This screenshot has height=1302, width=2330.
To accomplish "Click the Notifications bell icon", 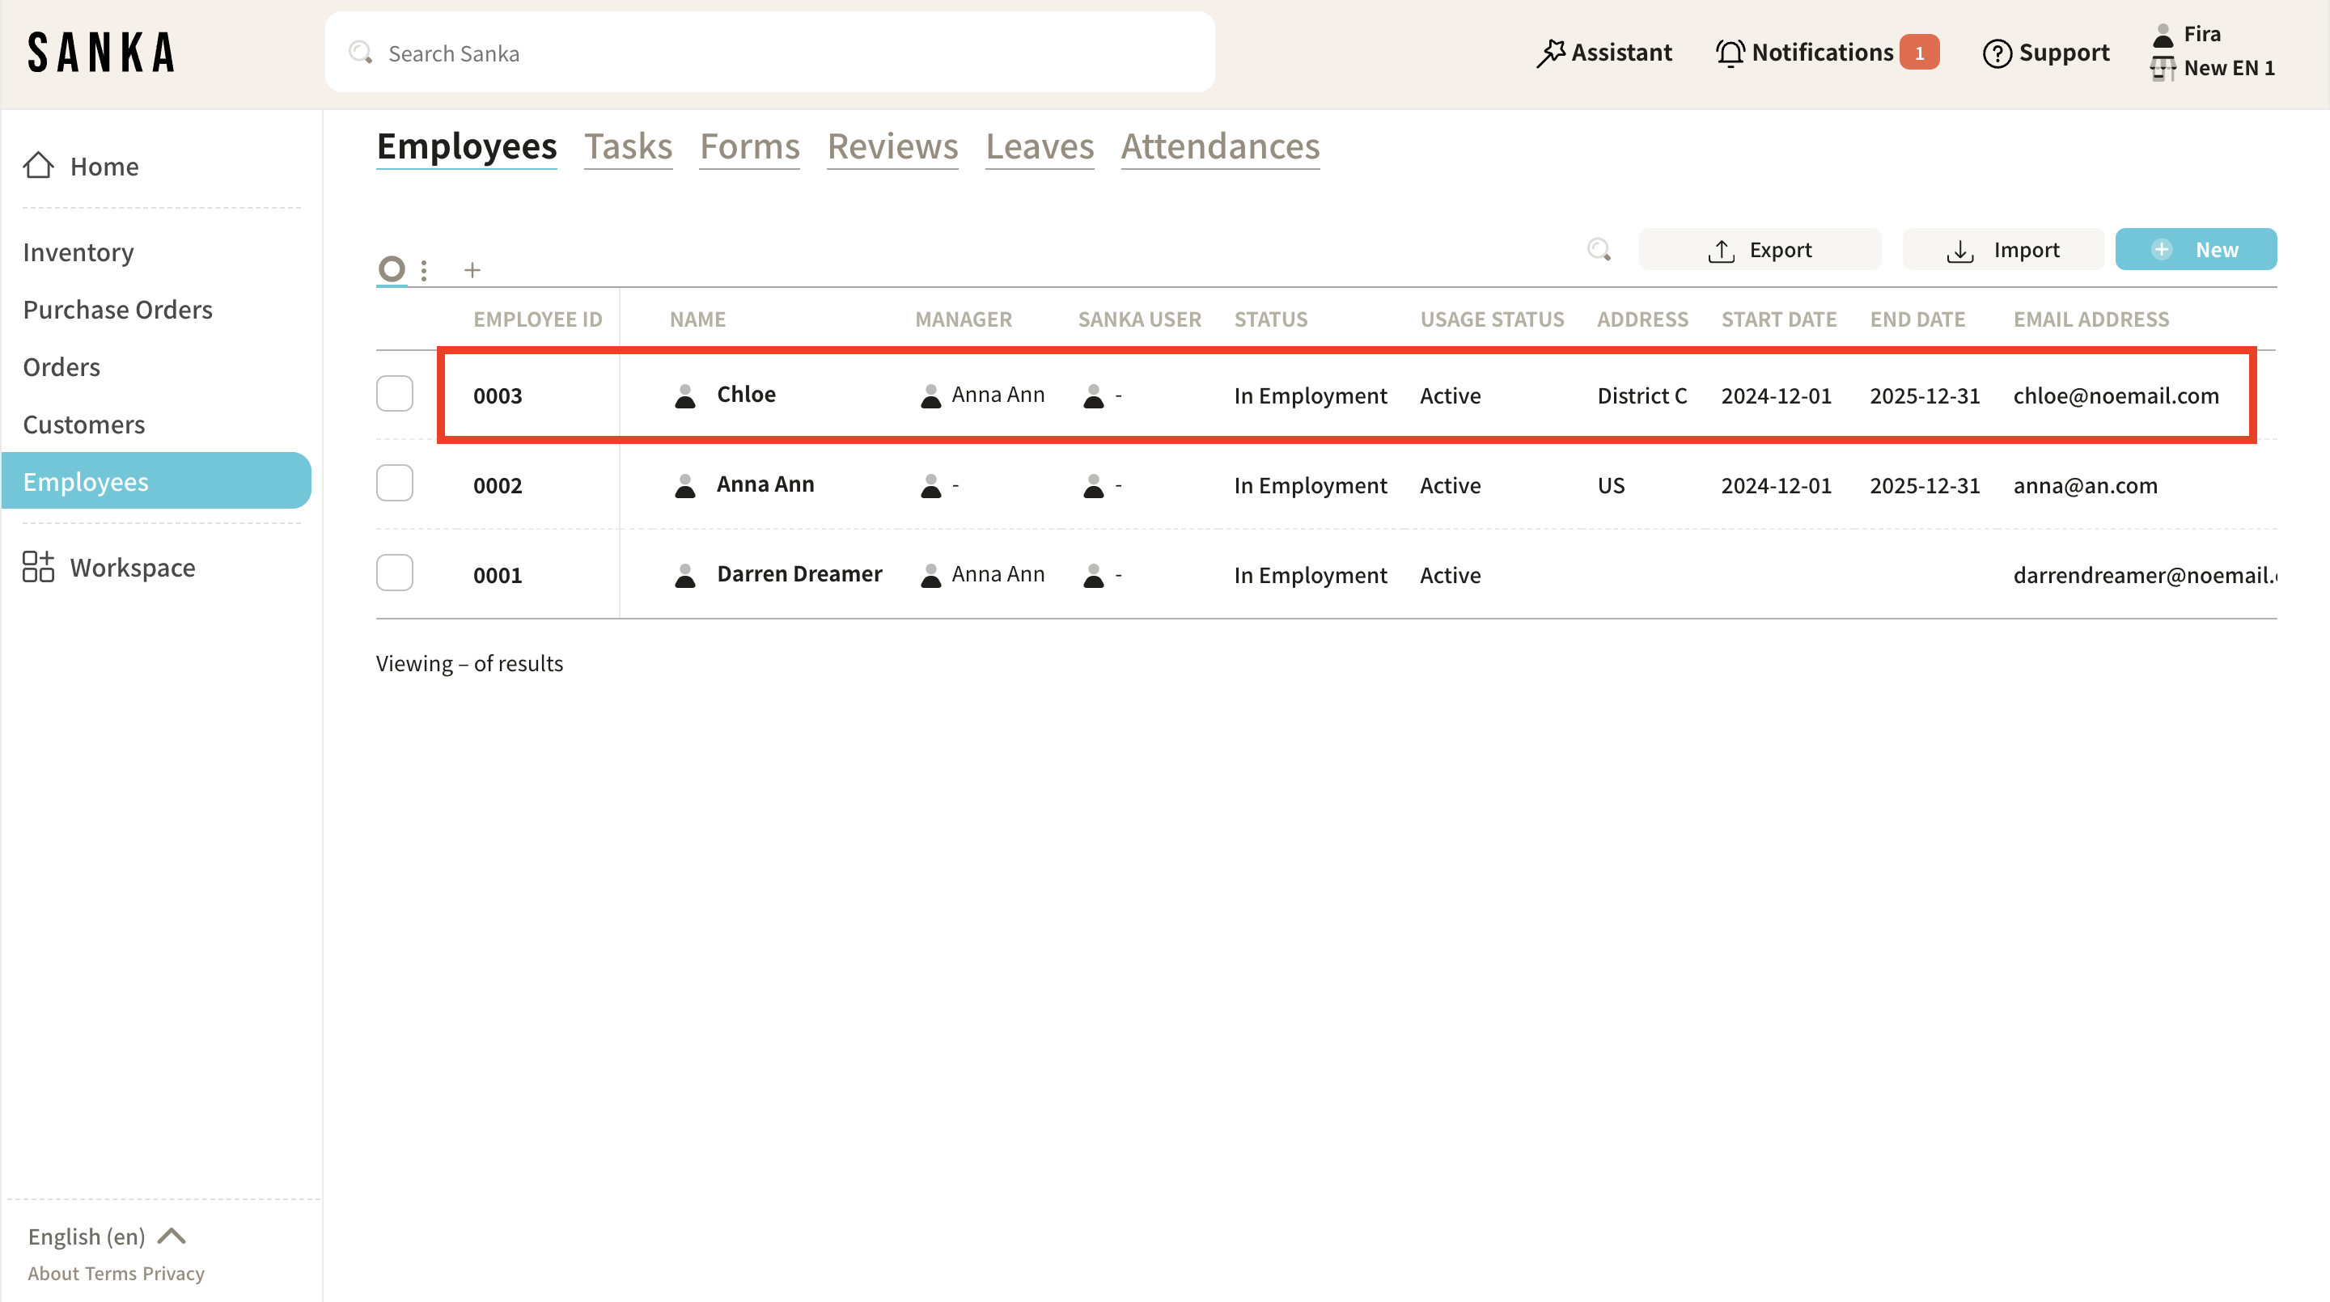I will (x=1730, y=53).
